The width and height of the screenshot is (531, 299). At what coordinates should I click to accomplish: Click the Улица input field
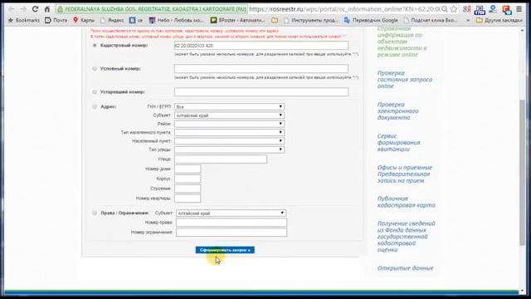point(221,159)
